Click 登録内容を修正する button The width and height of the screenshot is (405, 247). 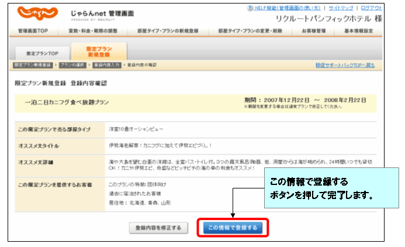158,228
